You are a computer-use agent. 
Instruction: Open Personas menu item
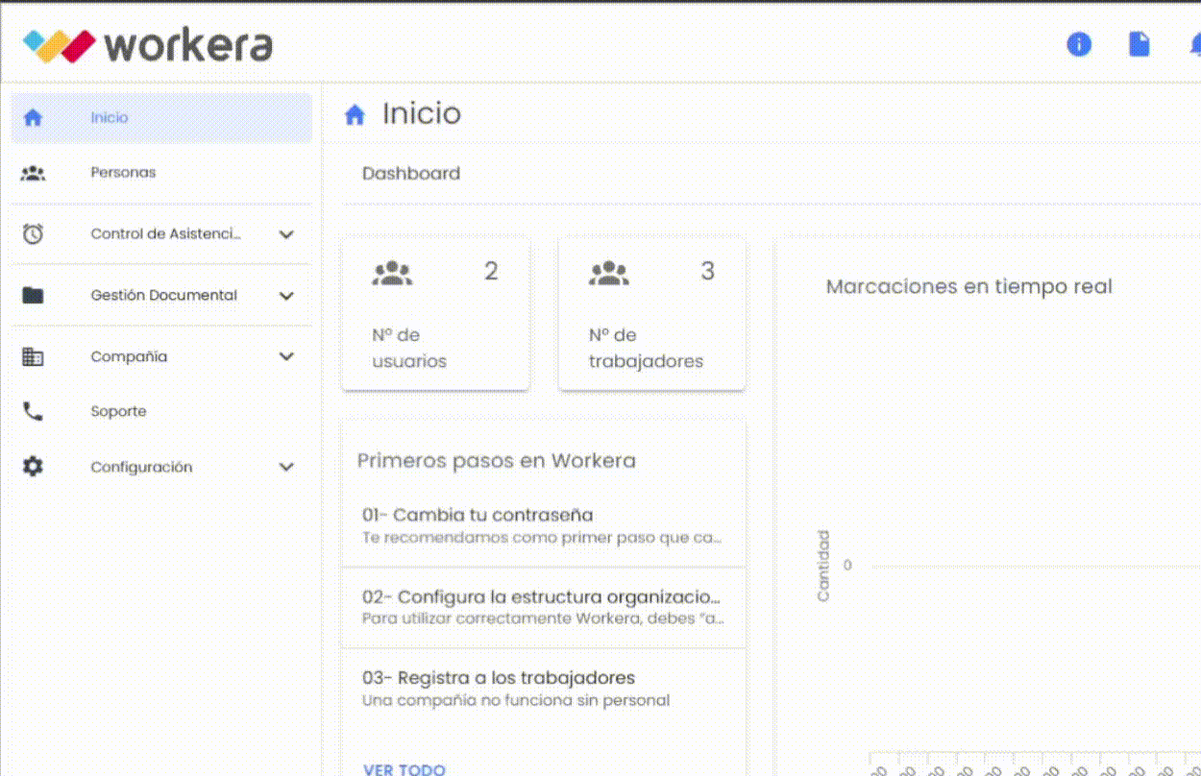coord(161,173)
